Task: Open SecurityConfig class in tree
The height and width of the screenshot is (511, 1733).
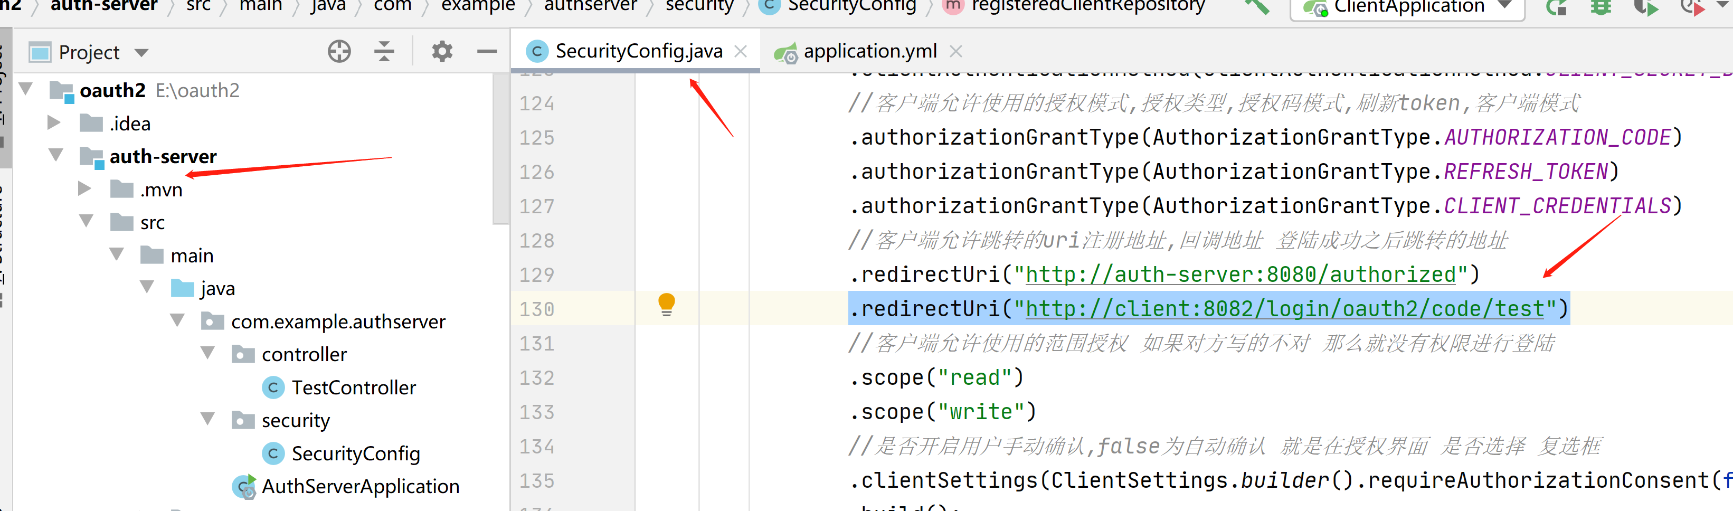Action: tap(355, 453)
